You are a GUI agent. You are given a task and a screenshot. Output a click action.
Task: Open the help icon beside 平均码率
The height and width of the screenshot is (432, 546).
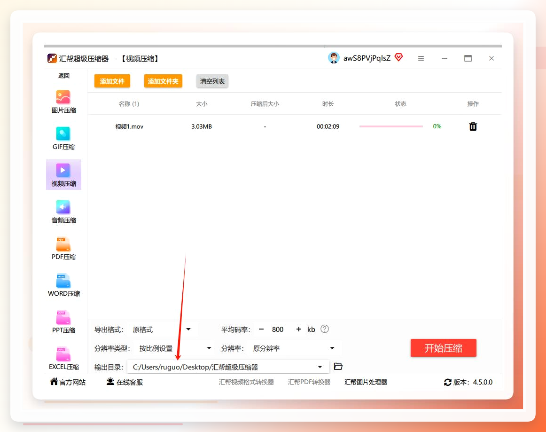click(x=325, y=329)
